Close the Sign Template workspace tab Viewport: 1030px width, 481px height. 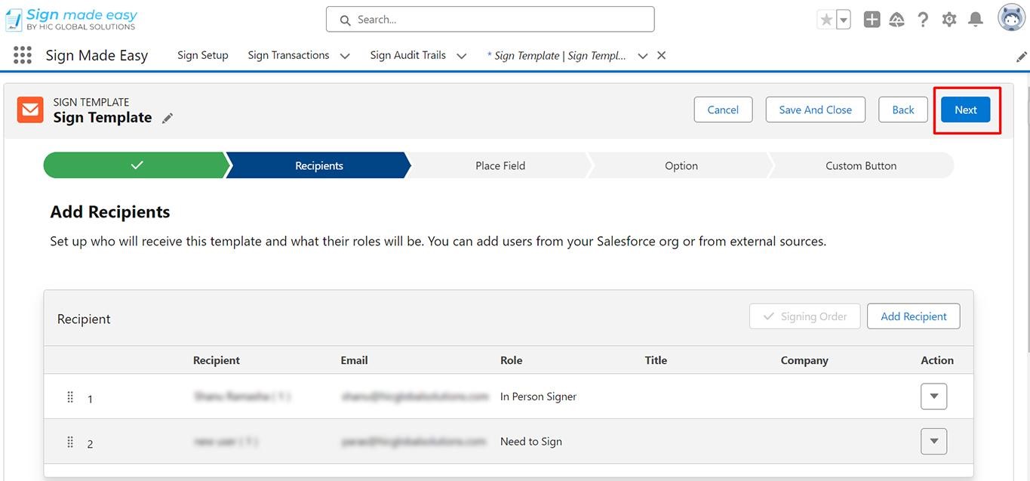coord(661,55)
